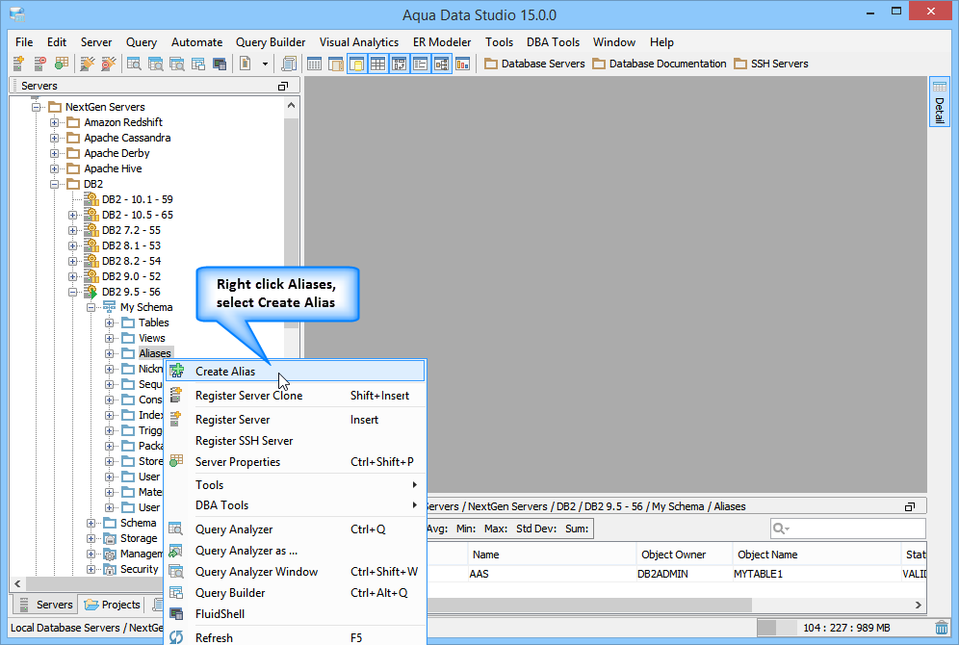Toggle the list details panel icon

click(x=420, y=64)
